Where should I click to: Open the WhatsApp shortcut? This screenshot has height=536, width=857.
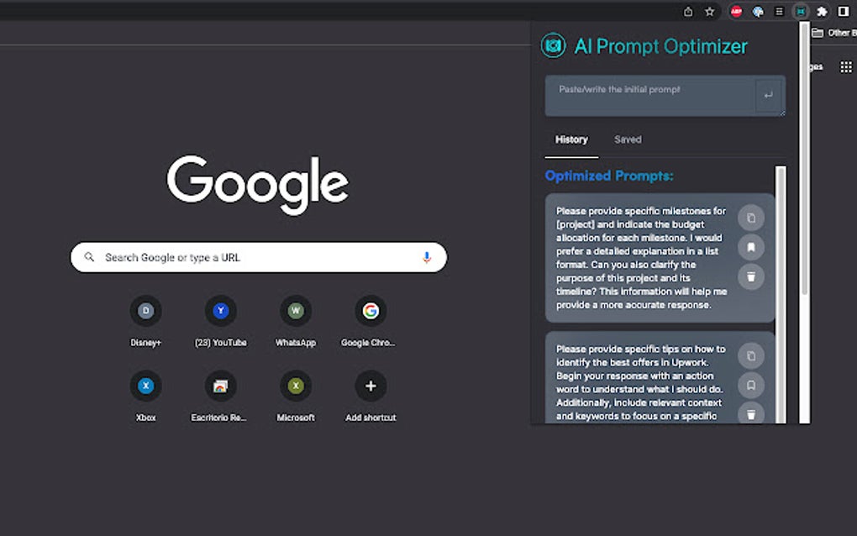click(x=295, y=311)
